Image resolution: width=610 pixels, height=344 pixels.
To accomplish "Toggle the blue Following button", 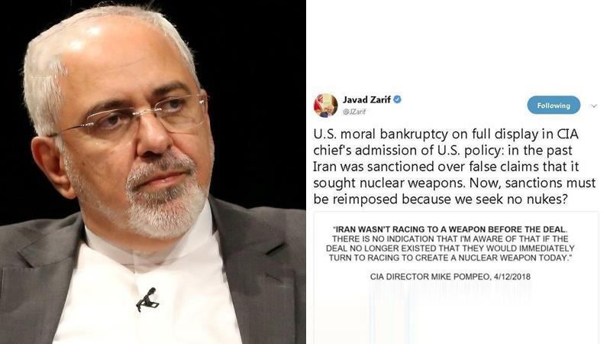I will point(554,105).
